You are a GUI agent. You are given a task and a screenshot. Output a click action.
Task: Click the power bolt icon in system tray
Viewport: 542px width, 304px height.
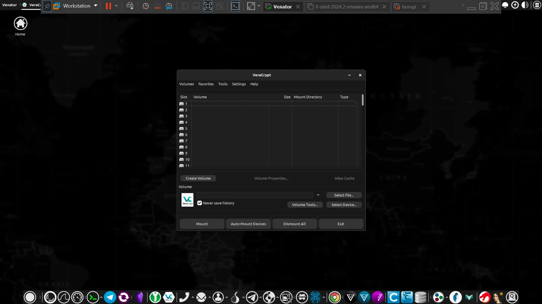515,5
